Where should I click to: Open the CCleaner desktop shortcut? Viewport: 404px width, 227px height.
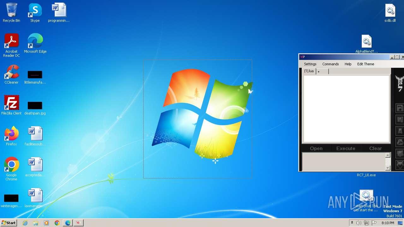[11, 74]
